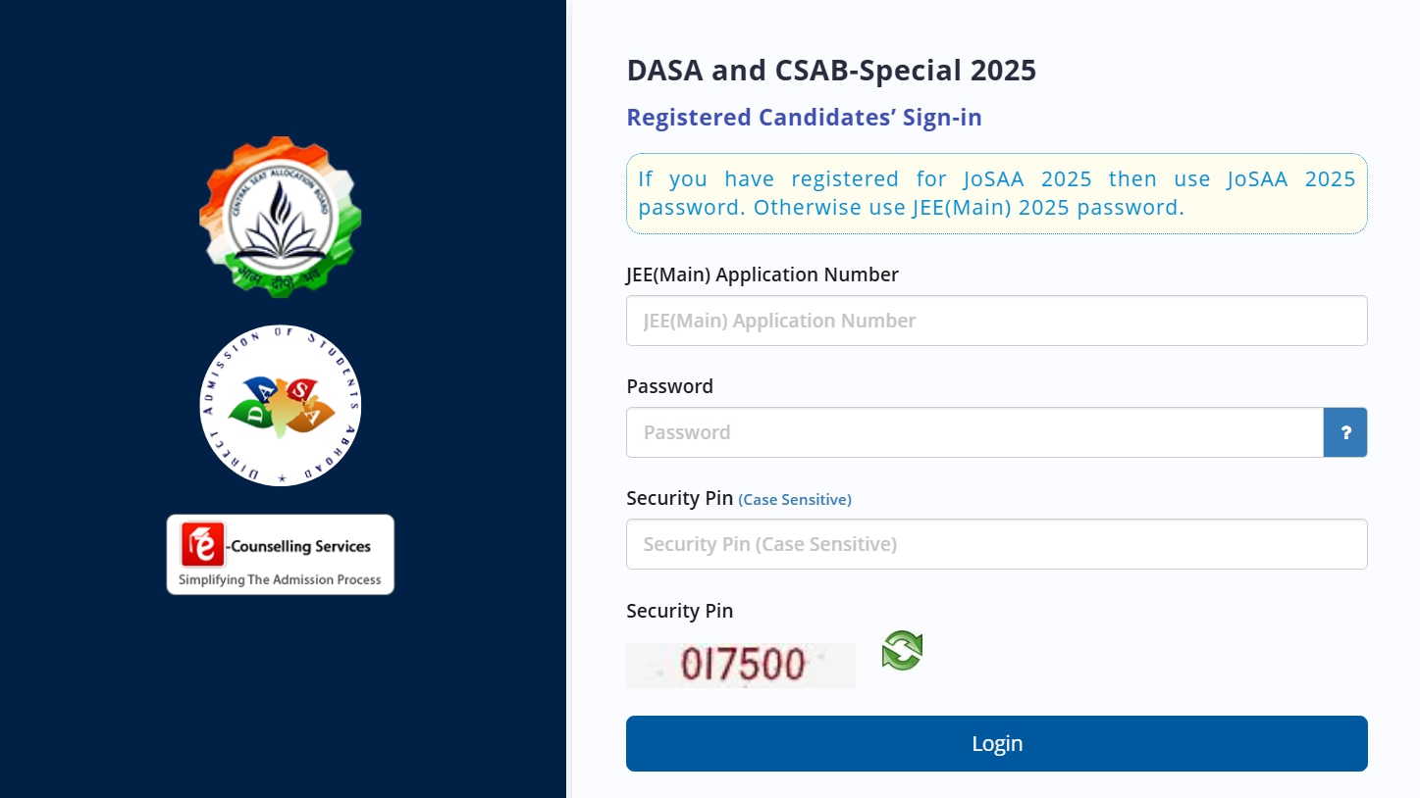Click the red "e" icon in Counselling logo
This screenshot has width=1420, height=798.
point(203,545)
